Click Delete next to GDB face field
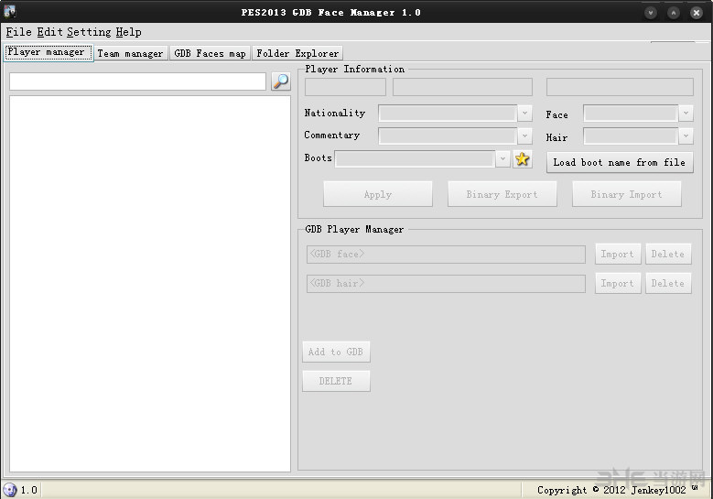This screenshot has height=499, width=713. 668,254
